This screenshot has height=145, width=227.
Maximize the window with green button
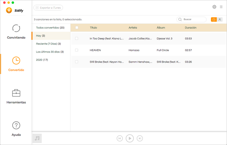point(13,3)
